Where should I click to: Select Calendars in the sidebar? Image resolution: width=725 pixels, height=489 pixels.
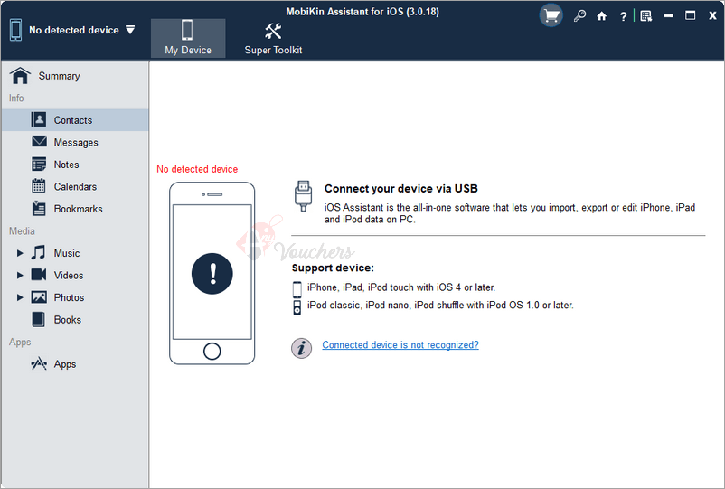(x=75, y=187)
